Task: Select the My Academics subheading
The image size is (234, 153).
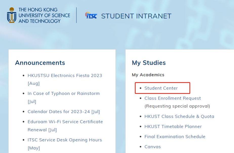Action: pyautogui.click(x=148, y=75)
